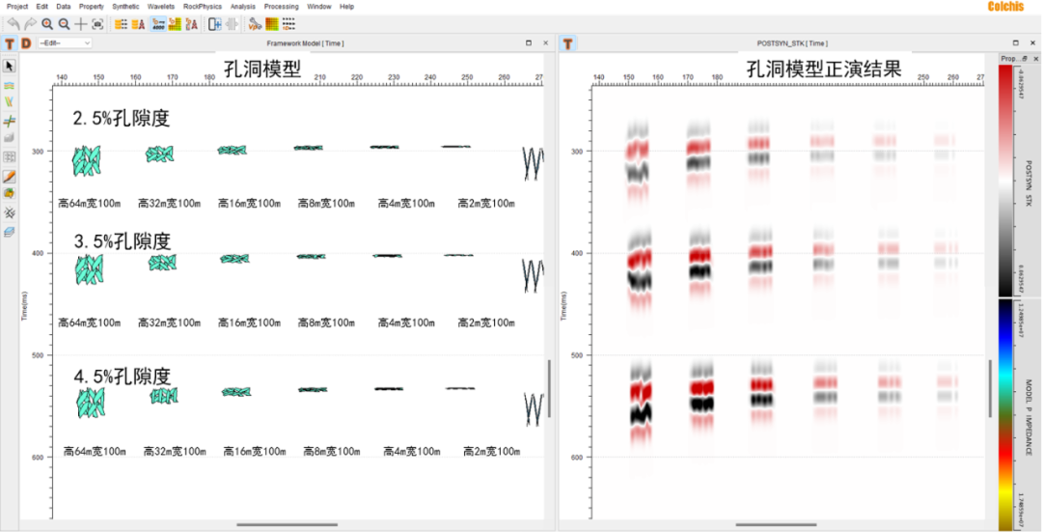This screenshot has width=1042, height=532.
Task: Open the Analysis menu
Action: (x=242, y=7)
